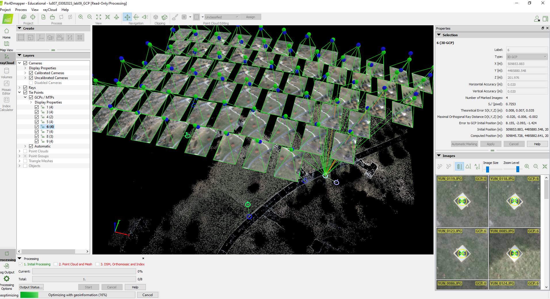The height and width of the screenshot is (299, 550).
Task: Check '2. Point Cloud and Mesh' step
Action: click(56, 264)
